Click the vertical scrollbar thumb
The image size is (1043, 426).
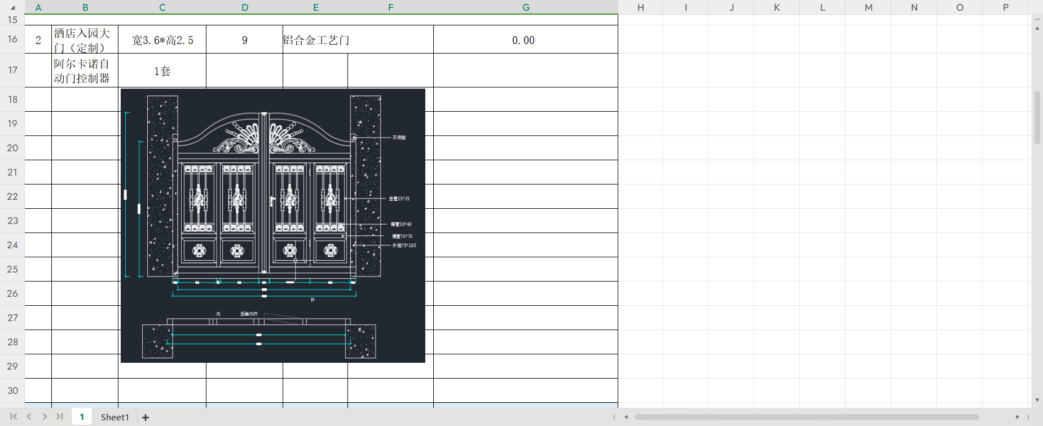coord(1037,117)
